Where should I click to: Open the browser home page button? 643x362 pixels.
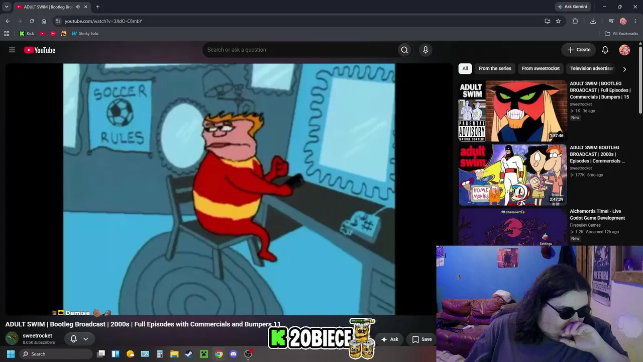coord(44,21)
